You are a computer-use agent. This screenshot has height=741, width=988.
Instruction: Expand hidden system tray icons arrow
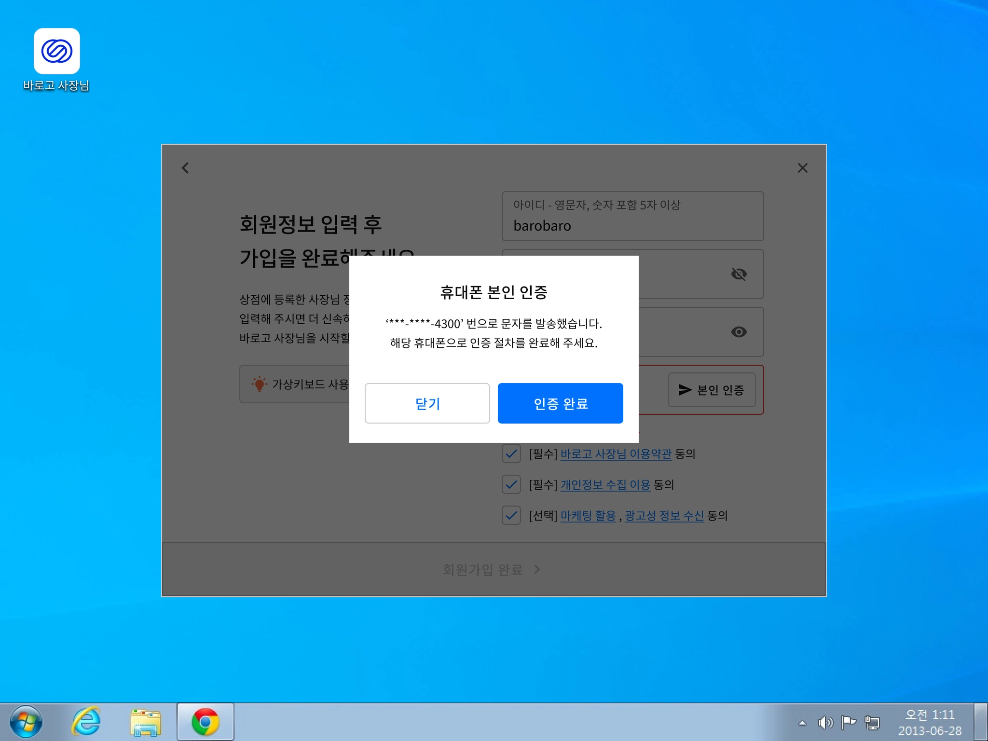802,722
